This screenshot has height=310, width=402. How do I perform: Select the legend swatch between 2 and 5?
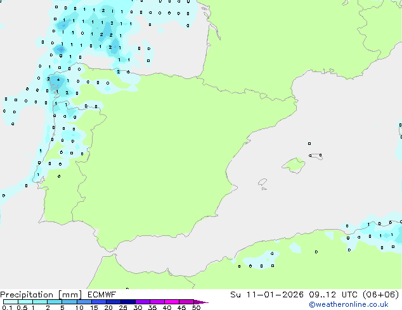click(x=55, y=302)
